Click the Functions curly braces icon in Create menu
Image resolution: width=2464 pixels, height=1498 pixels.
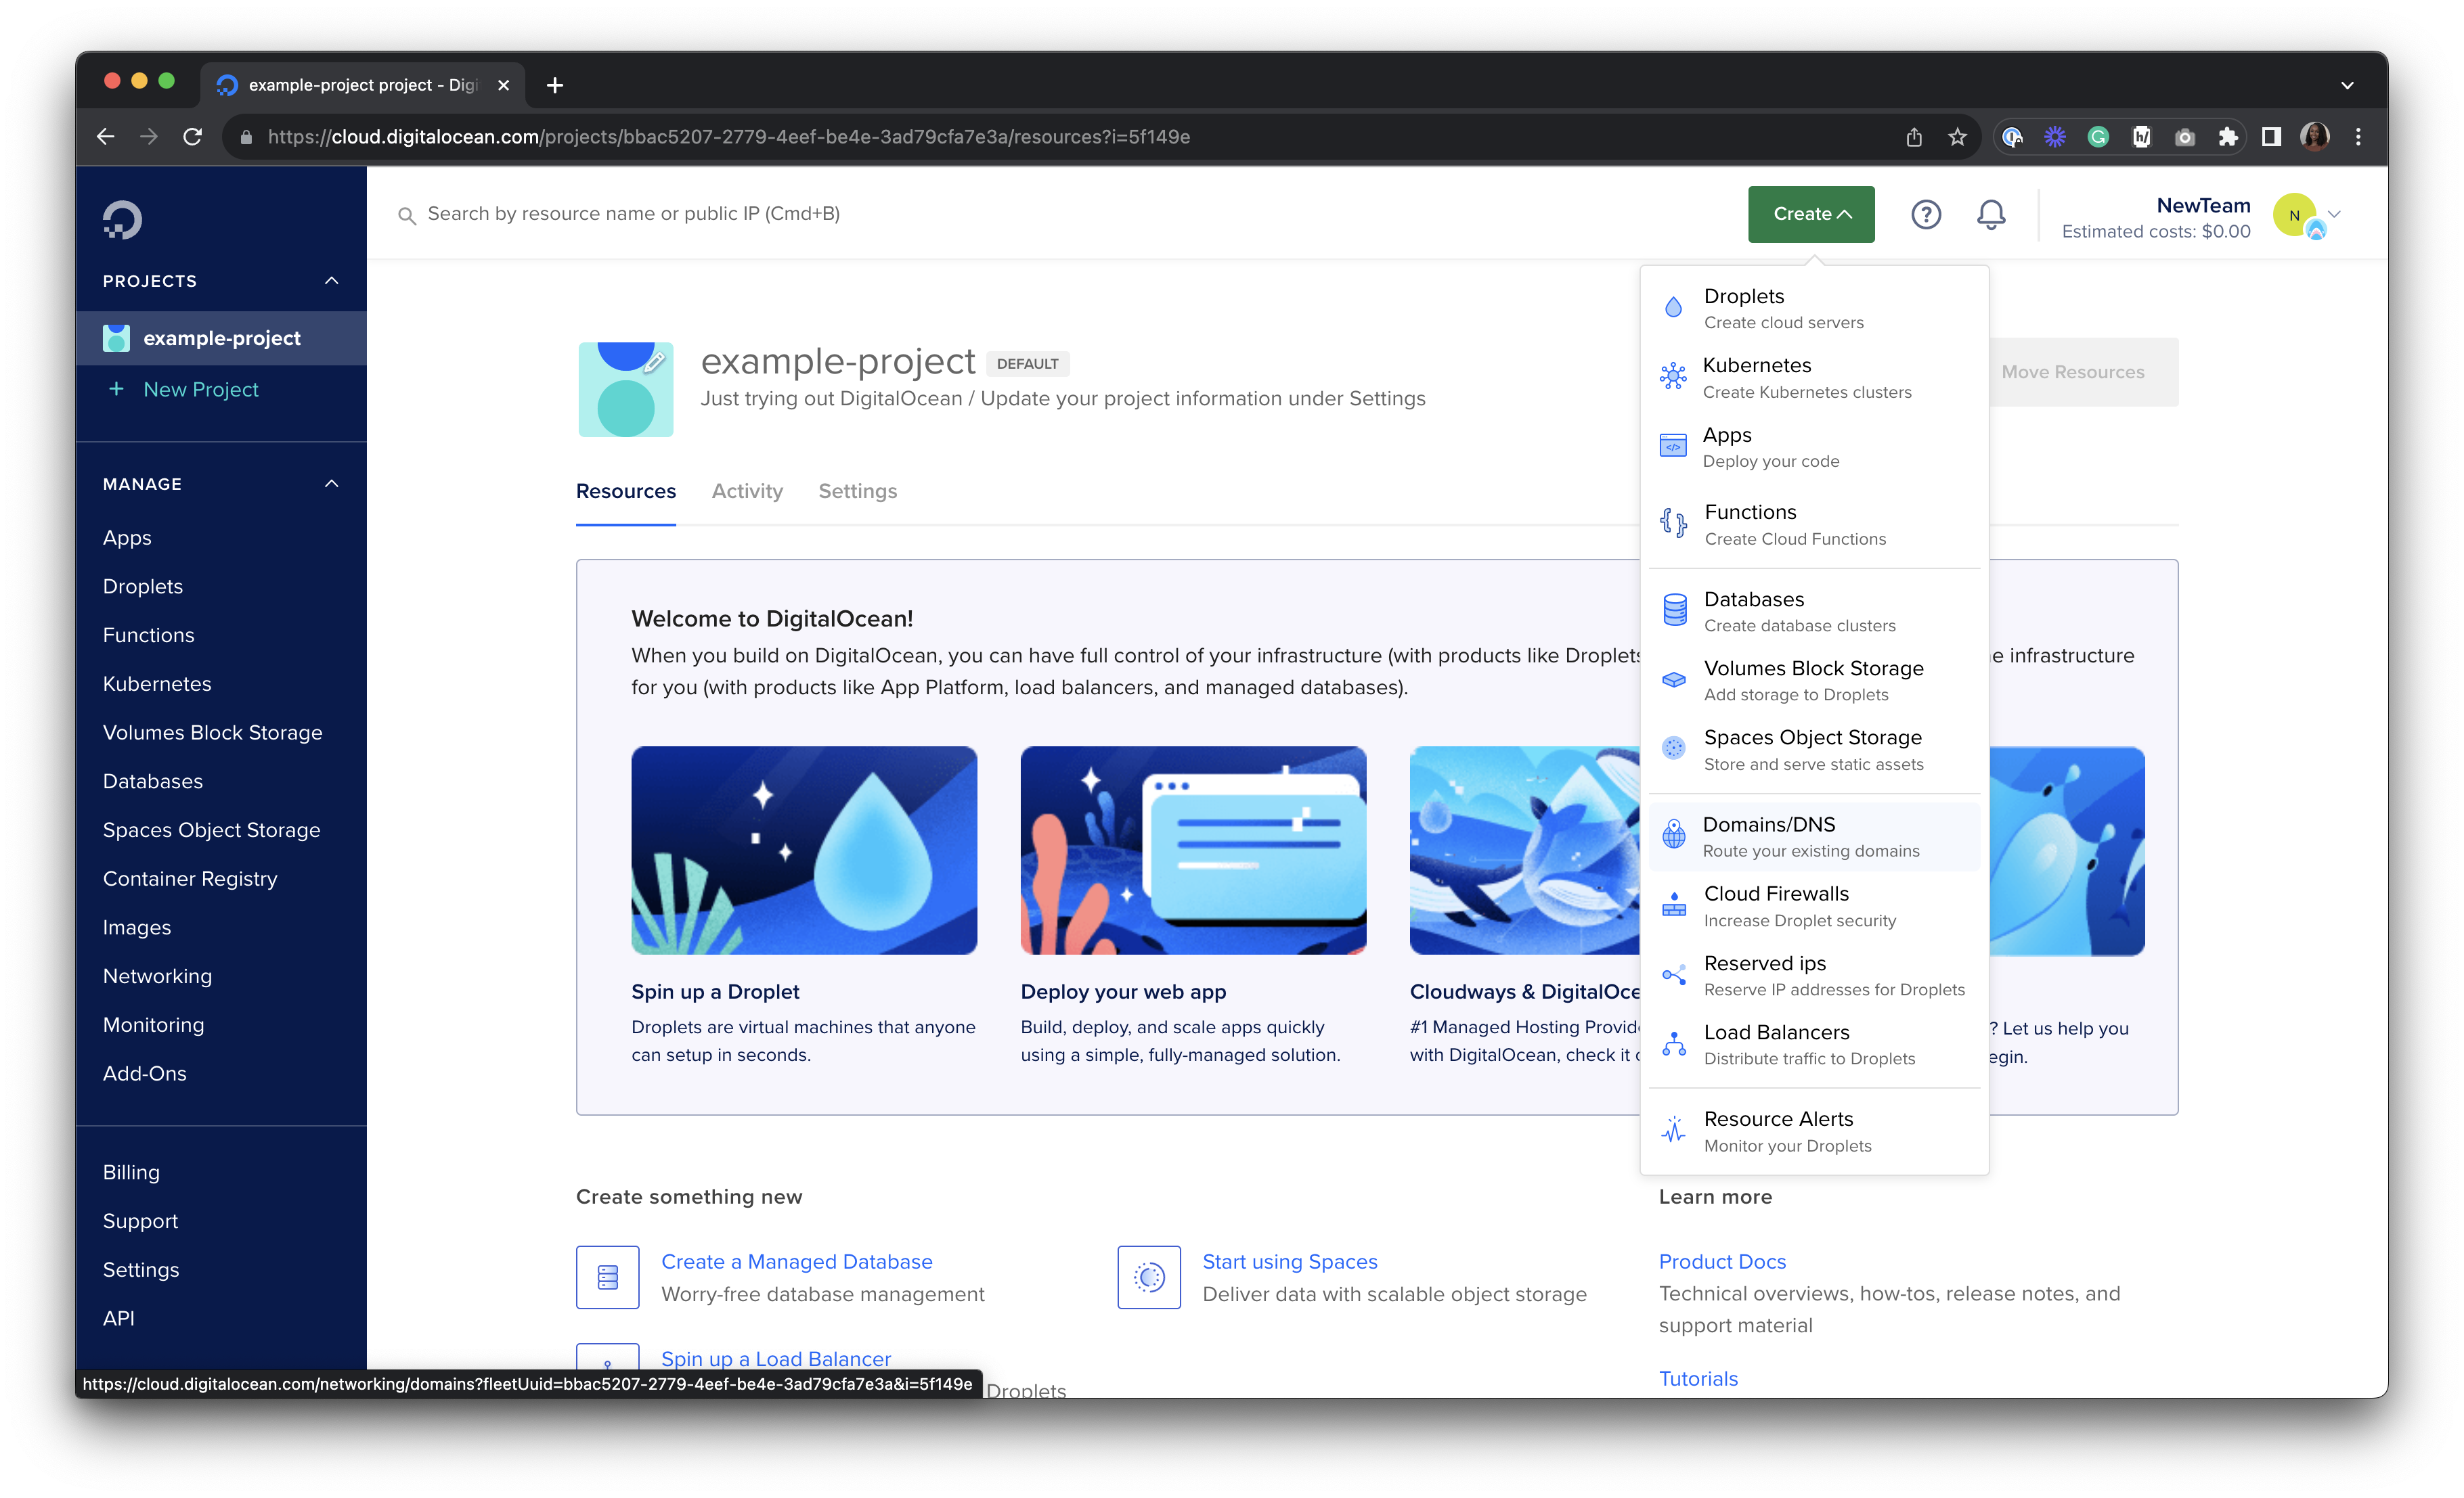1673,522
